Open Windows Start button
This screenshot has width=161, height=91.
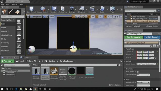click(2, 89)
